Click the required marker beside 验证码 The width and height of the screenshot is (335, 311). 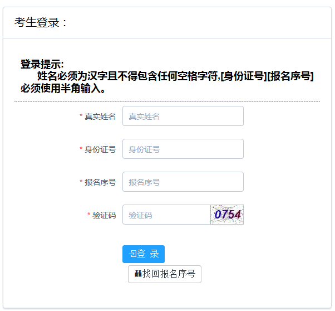pyautogui.click(x=89, y=215)
